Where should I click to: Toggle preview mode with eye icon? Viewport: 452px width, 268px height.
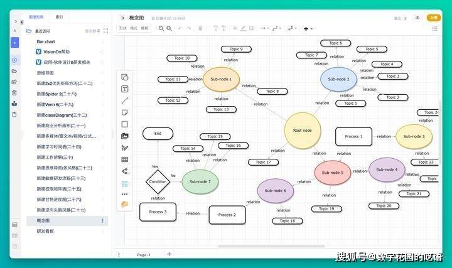(417, 18)
